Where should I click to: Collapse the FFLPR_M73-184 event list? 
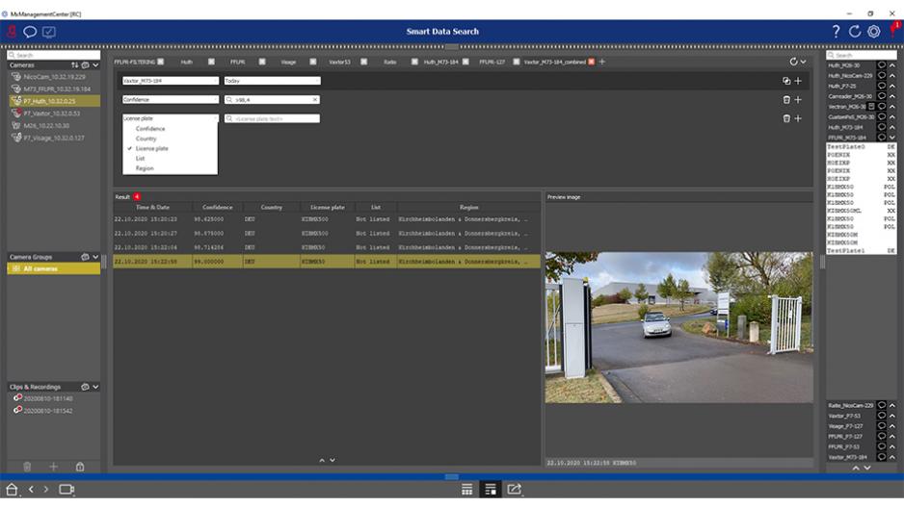[891, 138]
